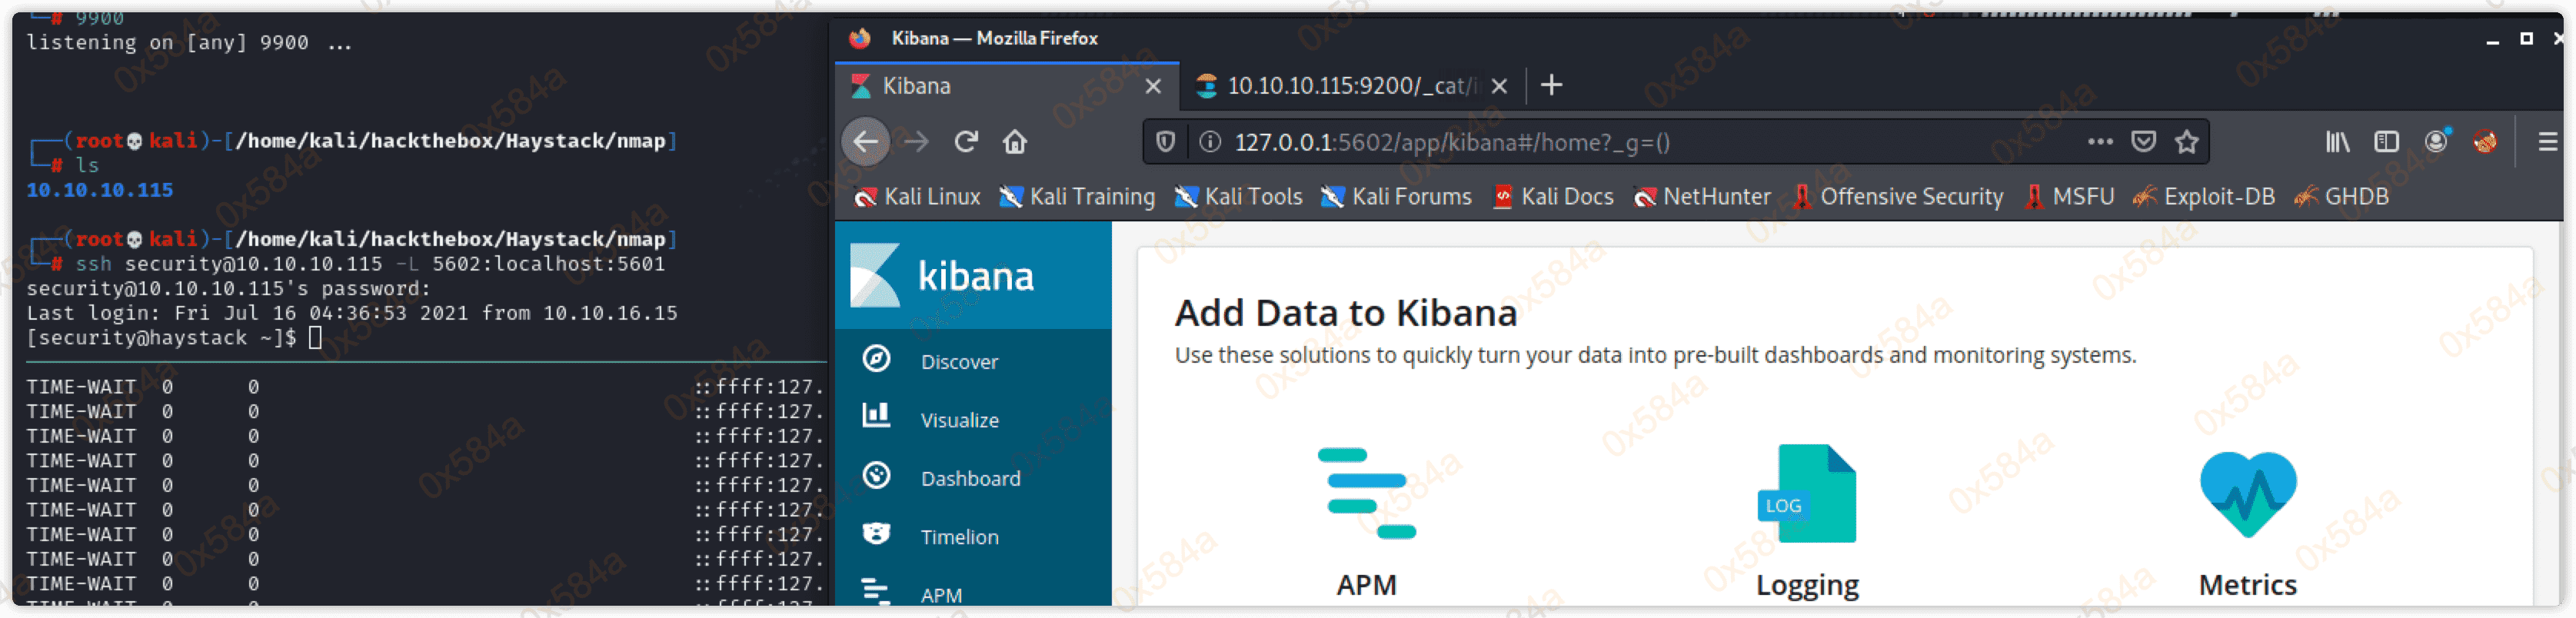Image resolution: width=2576 pixels, height=618 pixels.
Task: Open Timelion in the Kibana sidebar
Action: coord(959,537)
